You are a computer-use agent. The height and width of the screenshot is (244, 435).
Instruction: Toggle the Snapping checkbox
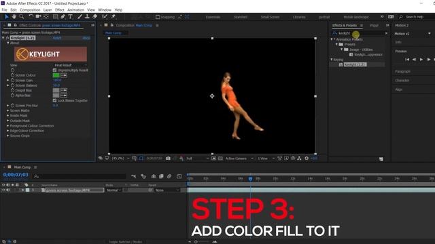158,17
